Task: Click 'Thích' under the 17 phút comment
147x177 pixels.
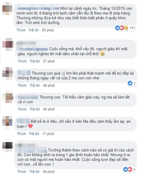Action: [x=21, y=134]
